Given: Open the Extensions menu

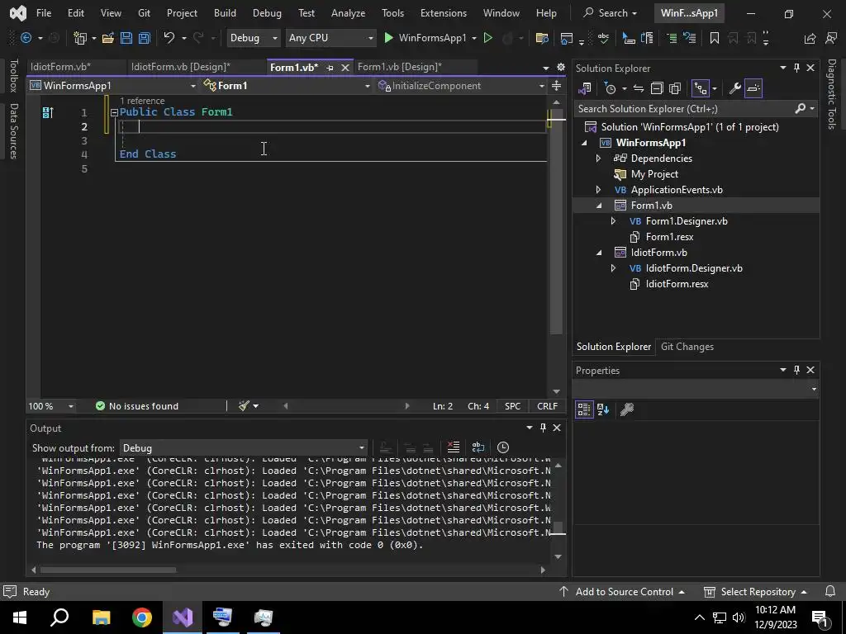Looking at the screenshot, I should (x=444, y=13).
